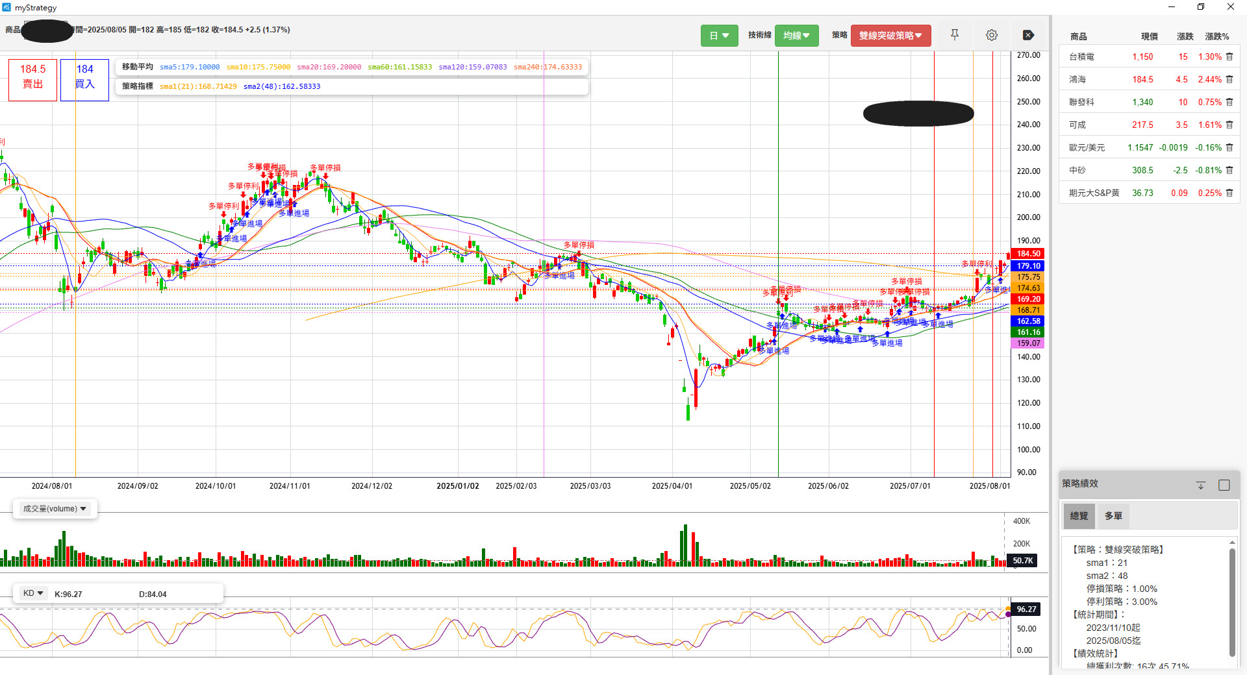Expand the 均線 technical indicator dropdown
Viewport: 1247px width, 675px height.
(x=796, y=36)
